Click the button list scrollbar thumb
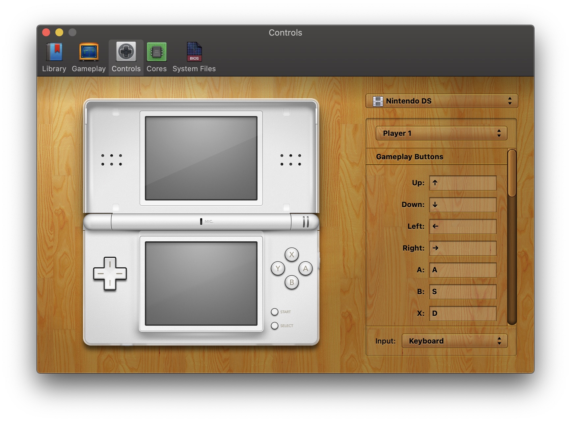Viewport: 571px width, 422px height. click(512, 173)
